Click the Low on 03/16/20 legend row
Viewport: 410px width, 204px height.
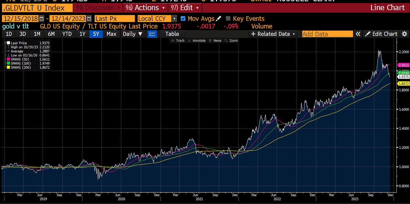(28, 55)
